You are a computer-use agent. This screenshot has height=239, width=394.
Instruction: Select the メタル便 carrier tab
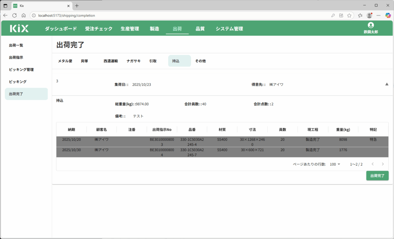click(65, 61)
